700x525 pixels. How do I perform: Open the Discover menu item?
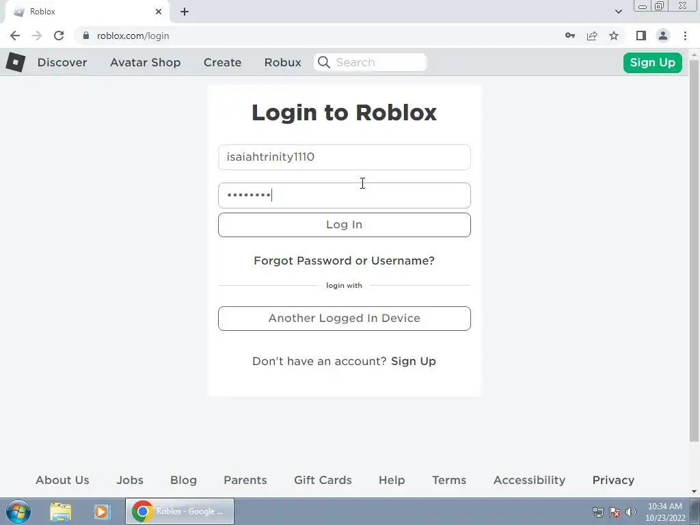pos(62,62)
